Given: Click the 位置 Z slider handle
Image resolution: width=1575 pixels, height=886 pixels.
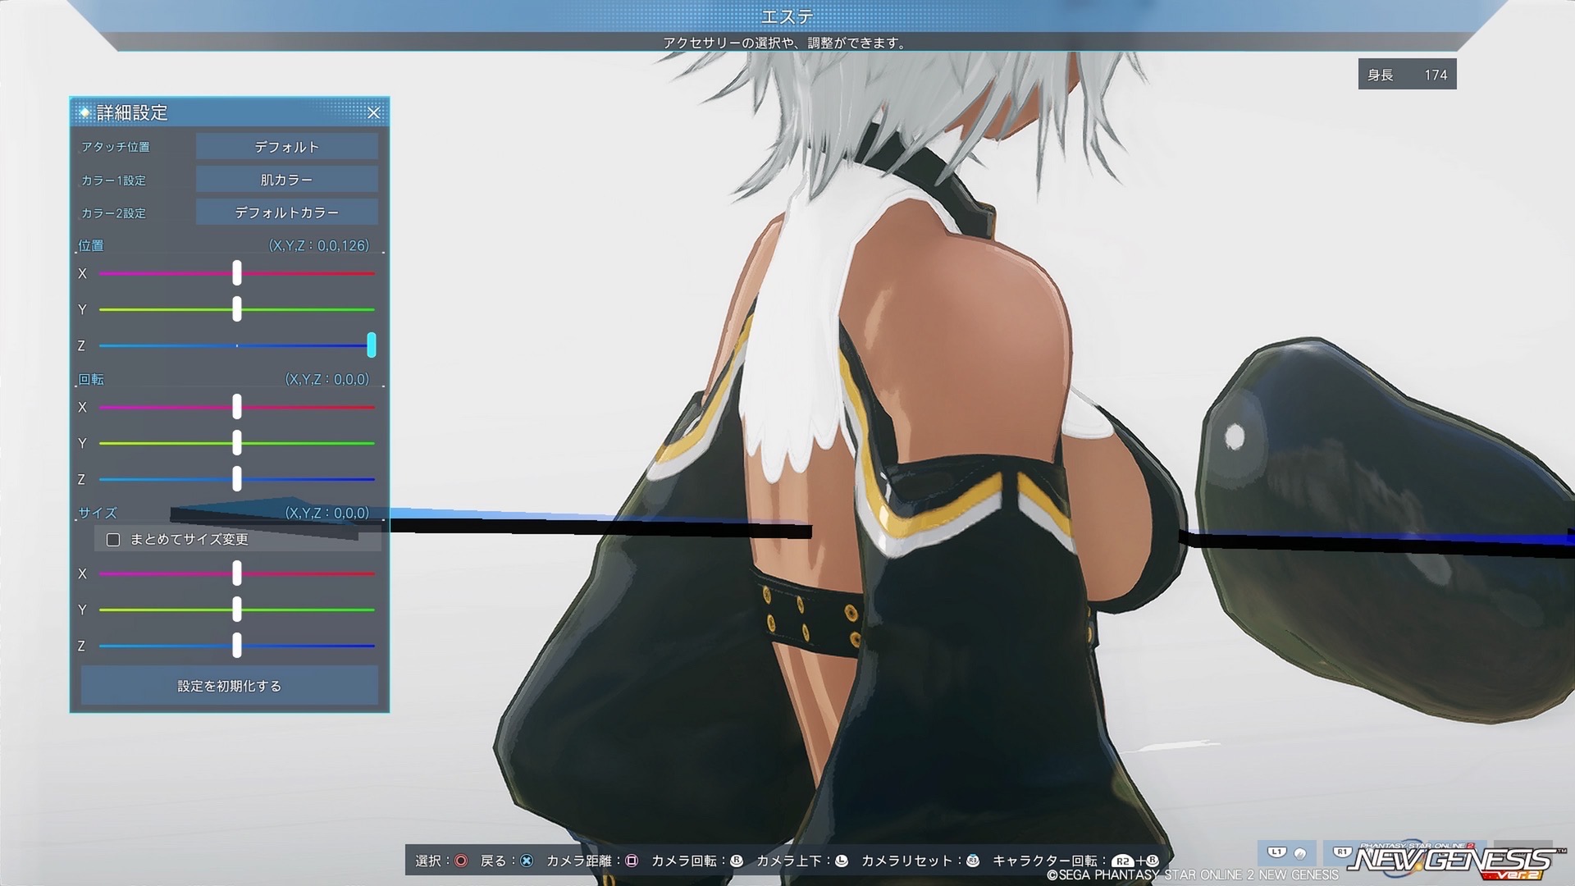Looking at the screenshot, I should pyautogui.click(x=372, y=345).
